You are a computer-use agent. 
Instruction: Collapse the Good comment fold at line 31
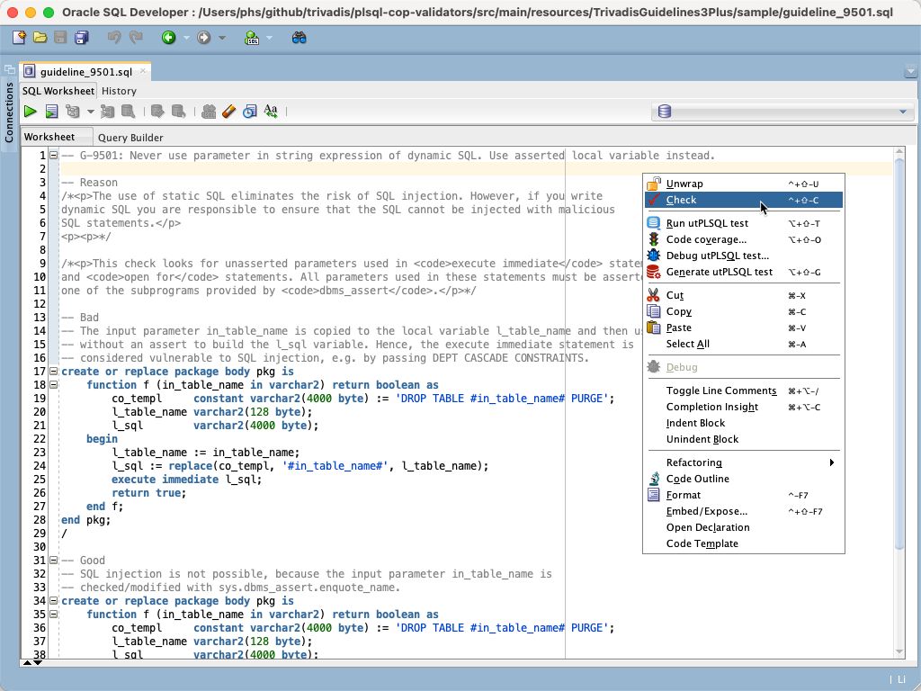click(x=53, y=561)
